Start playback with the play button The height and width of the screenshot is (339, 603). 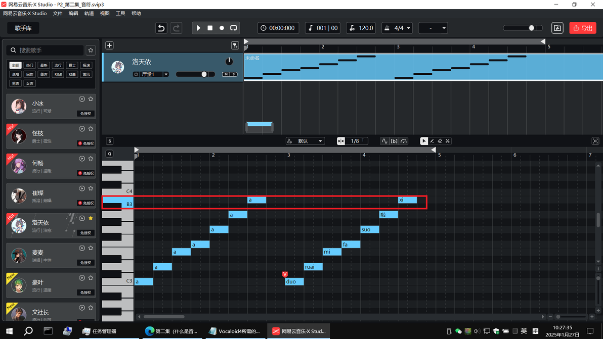pyautogui.click(x=198, y=28)
